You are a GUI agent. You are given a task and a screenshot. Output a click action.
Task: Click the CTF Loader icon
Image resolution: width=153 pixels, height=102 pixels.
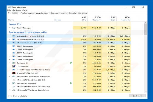tap(14, 66)
